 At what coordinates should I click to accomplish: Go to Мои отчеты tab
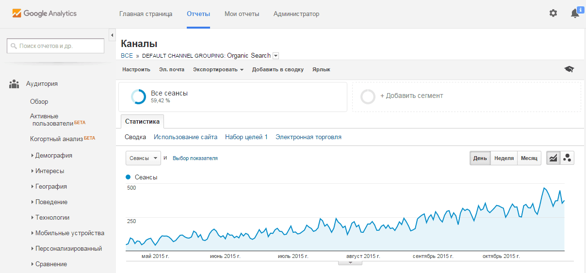[242, 14]
